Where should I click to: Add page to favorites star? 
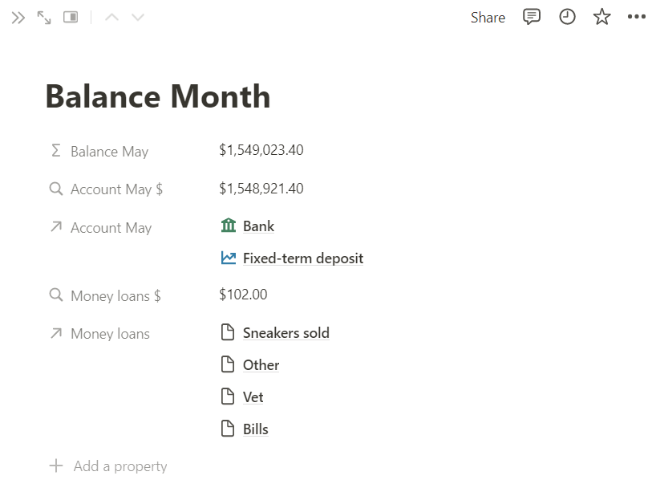tap(601, 17)
